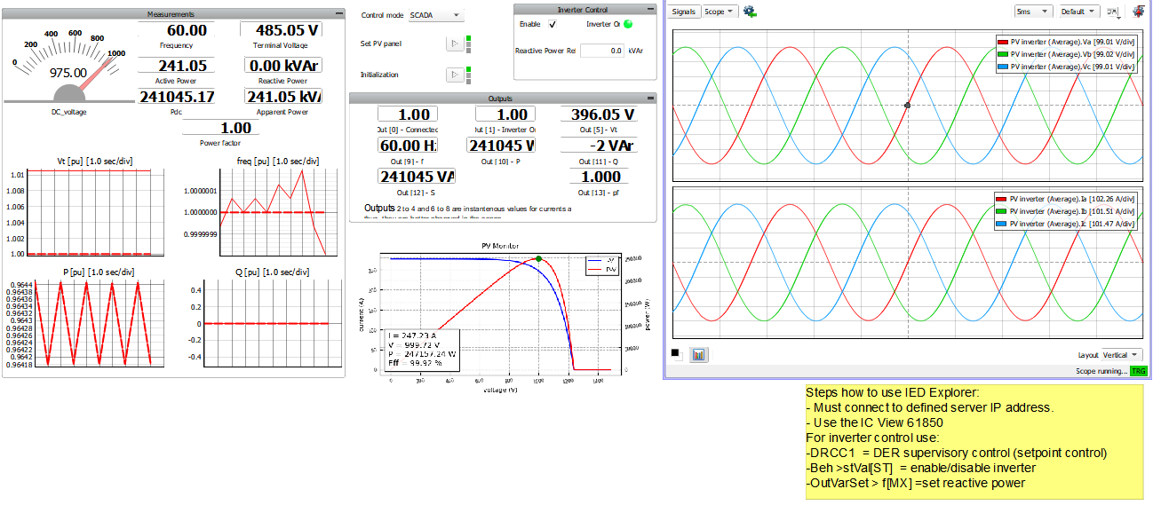
Task: Click the Signals button
Action: tap(684, 12)
